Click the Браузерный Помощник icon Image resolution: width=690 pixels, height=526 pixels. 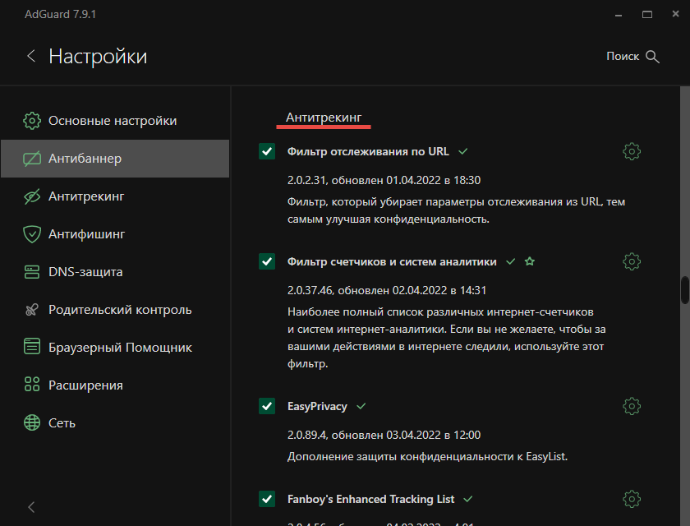[x=32, y=346]
